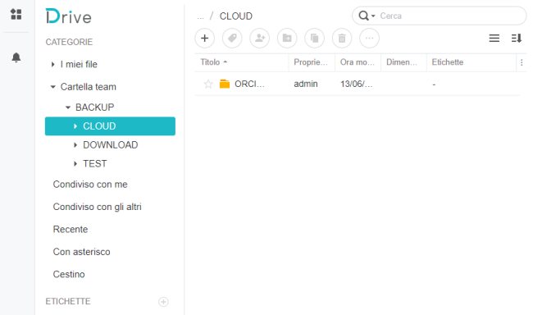533x315 pixels.
Task: Open the app launcher grid icon
Action: (16, 14)
